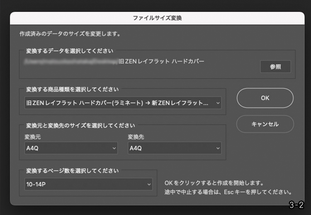This screenshot has height=215, width=311.
Task: Click the 変換するデータを選択してください group label
Action: click(x=69, y=51)
